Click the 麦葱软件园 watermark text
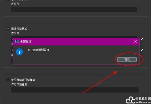 coord(143,99)
